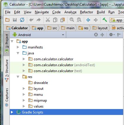Viewport: 124px width, 125px height.
Task: Select the Gradle Scripts row
Action: tap(66, 112)
